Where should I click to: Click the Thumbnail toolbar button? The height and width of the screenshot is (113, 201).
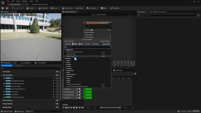point(43,8)
